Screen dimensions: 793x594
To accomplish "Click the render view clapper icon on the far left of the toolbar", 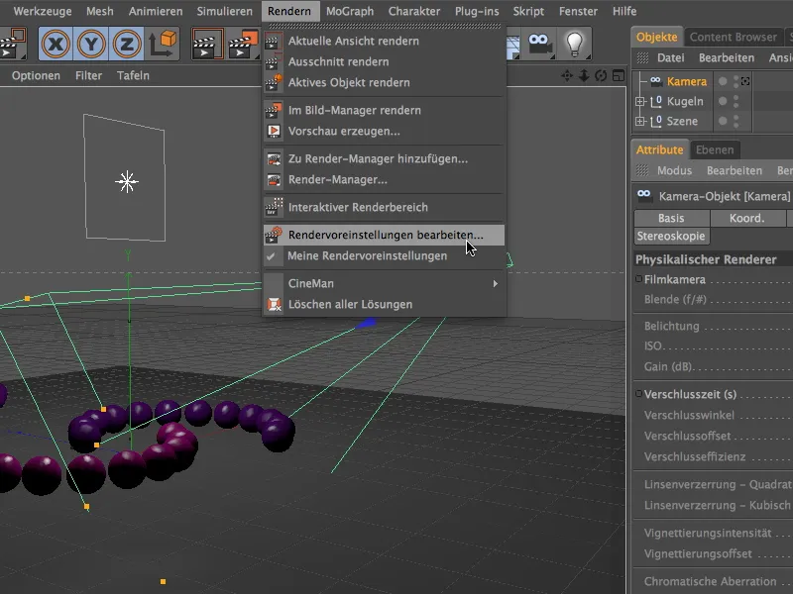I will coord(12,44).
